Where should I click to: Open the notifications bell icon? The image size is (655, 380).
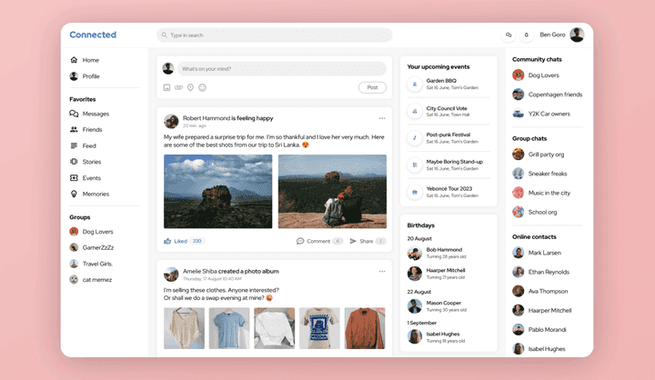(526, 35)
